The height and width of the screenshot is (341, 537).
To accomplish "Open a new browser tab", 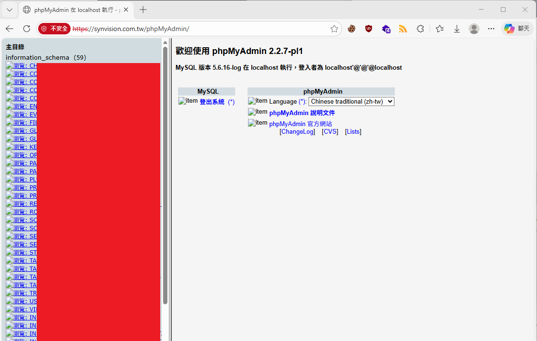I will pos(143,10).
